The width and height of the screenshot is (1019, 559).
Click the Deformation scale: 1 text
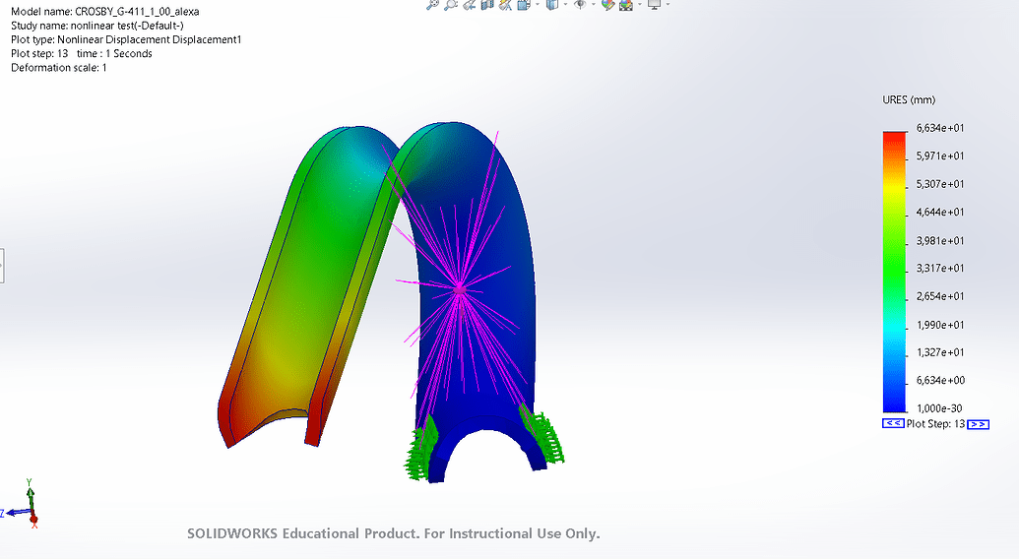[59, 68]
